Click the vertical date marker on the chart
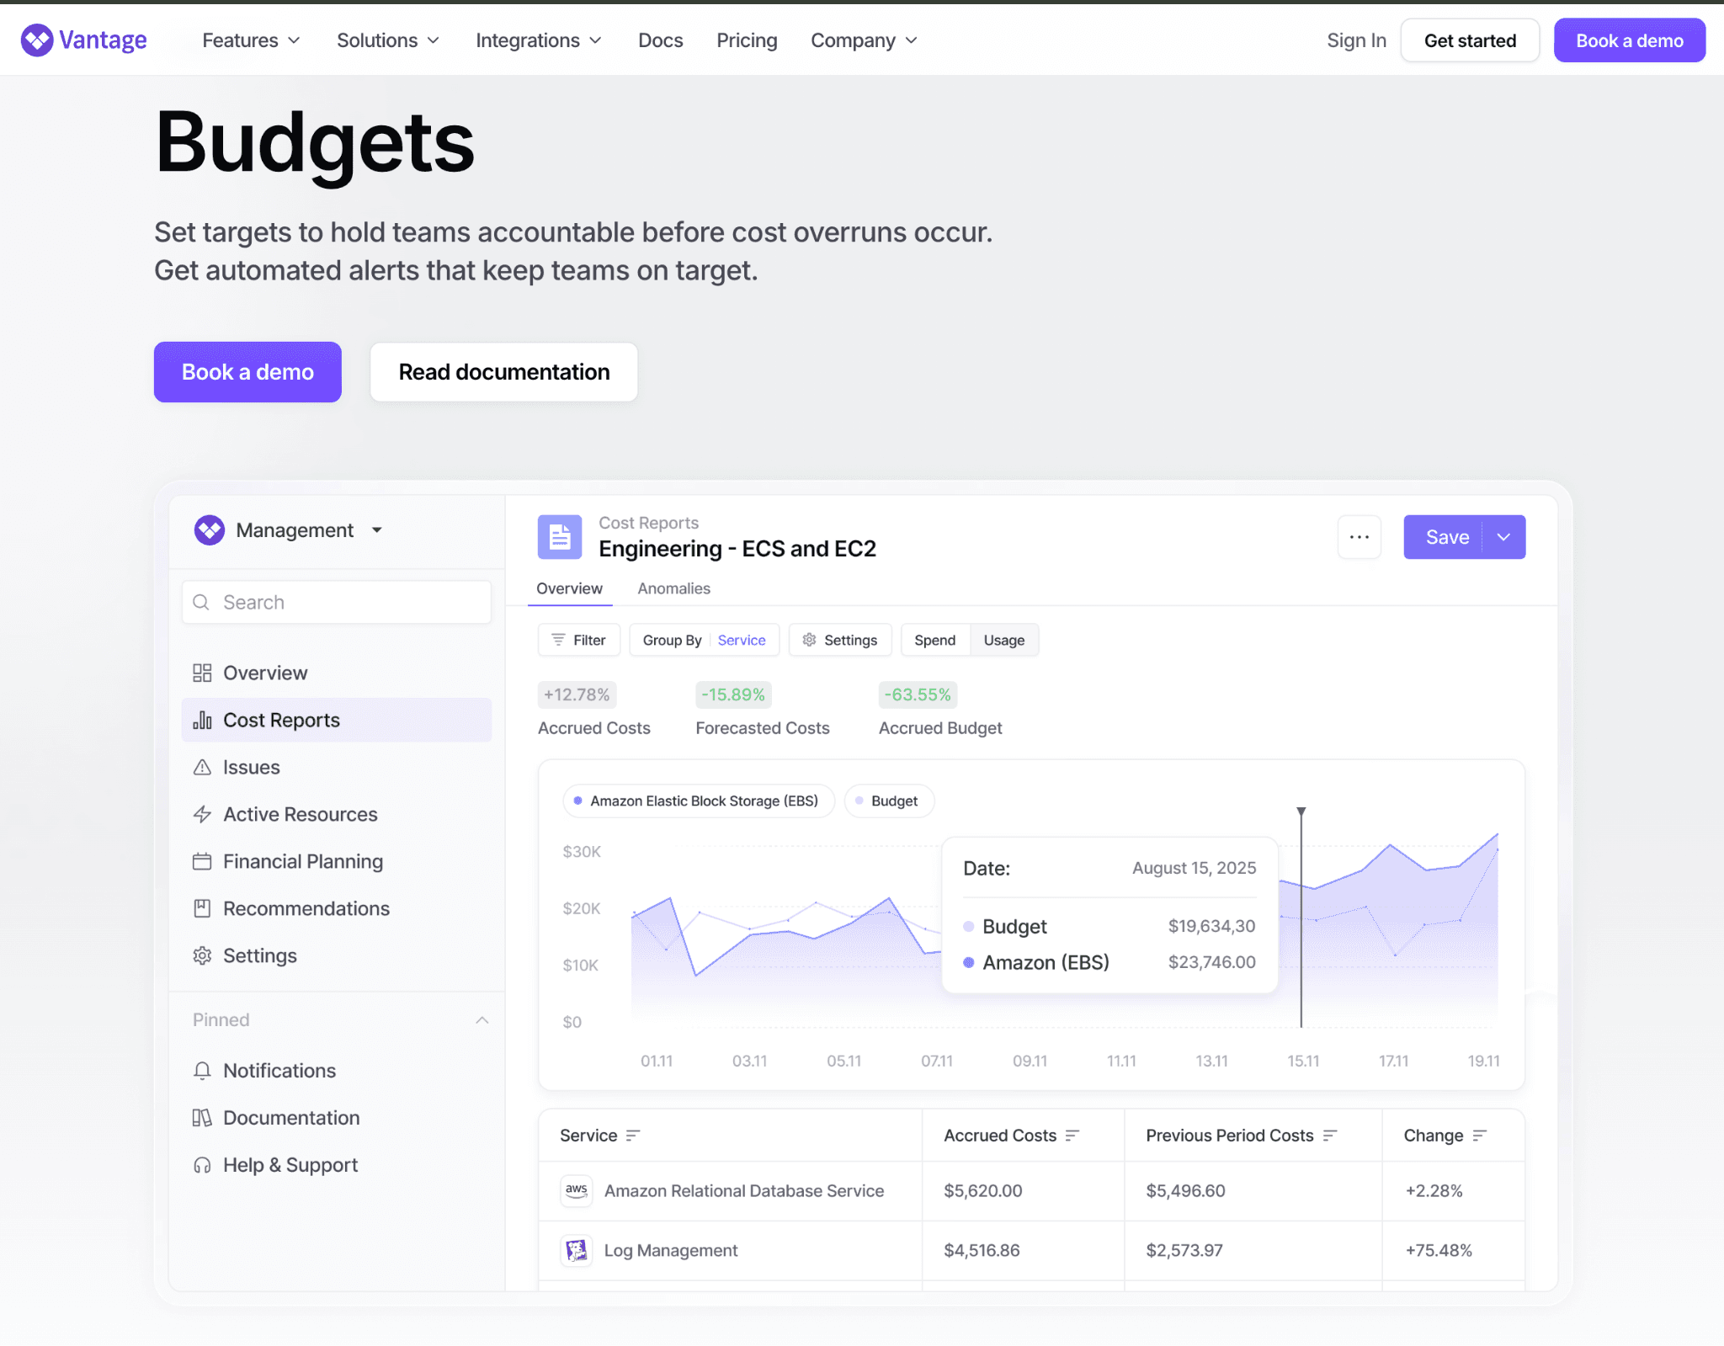 pyautogui.click(x=1301, y=918)
